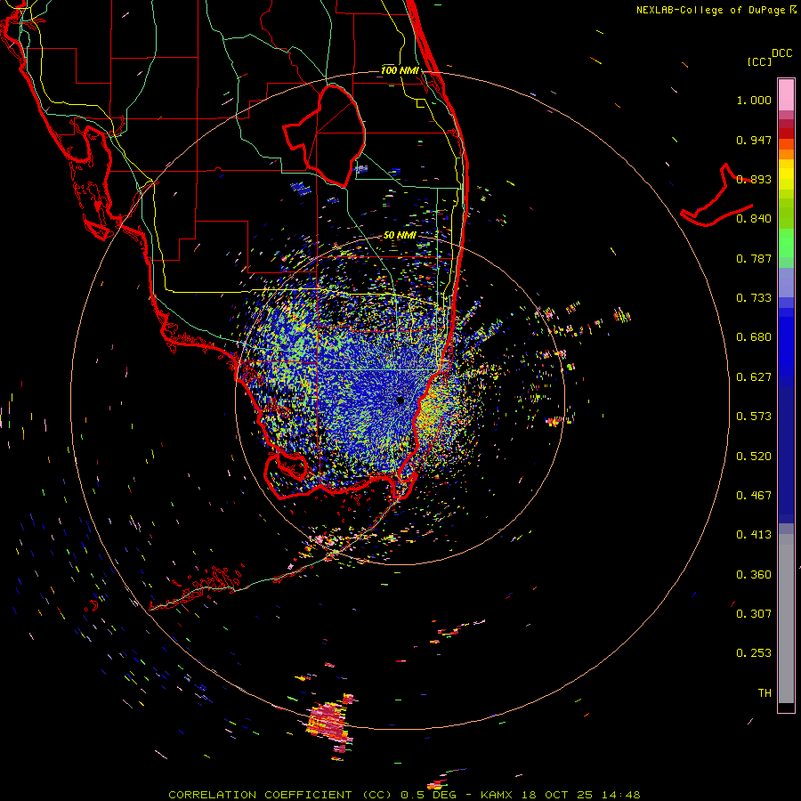The width and height of the screenshot is (801, 801).
Task: Click the 0.733 scale value
Action: [x=754, y=298]
